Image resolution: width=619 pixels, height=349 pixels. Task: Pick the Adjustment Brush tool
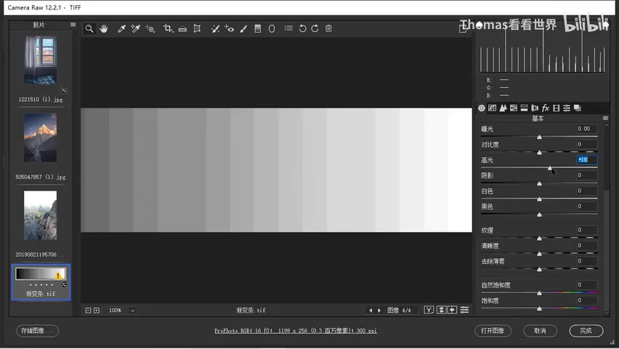[243, 28]
